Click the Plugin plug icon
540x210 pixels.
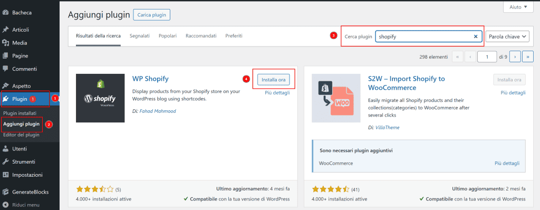(x=5, y=99)
